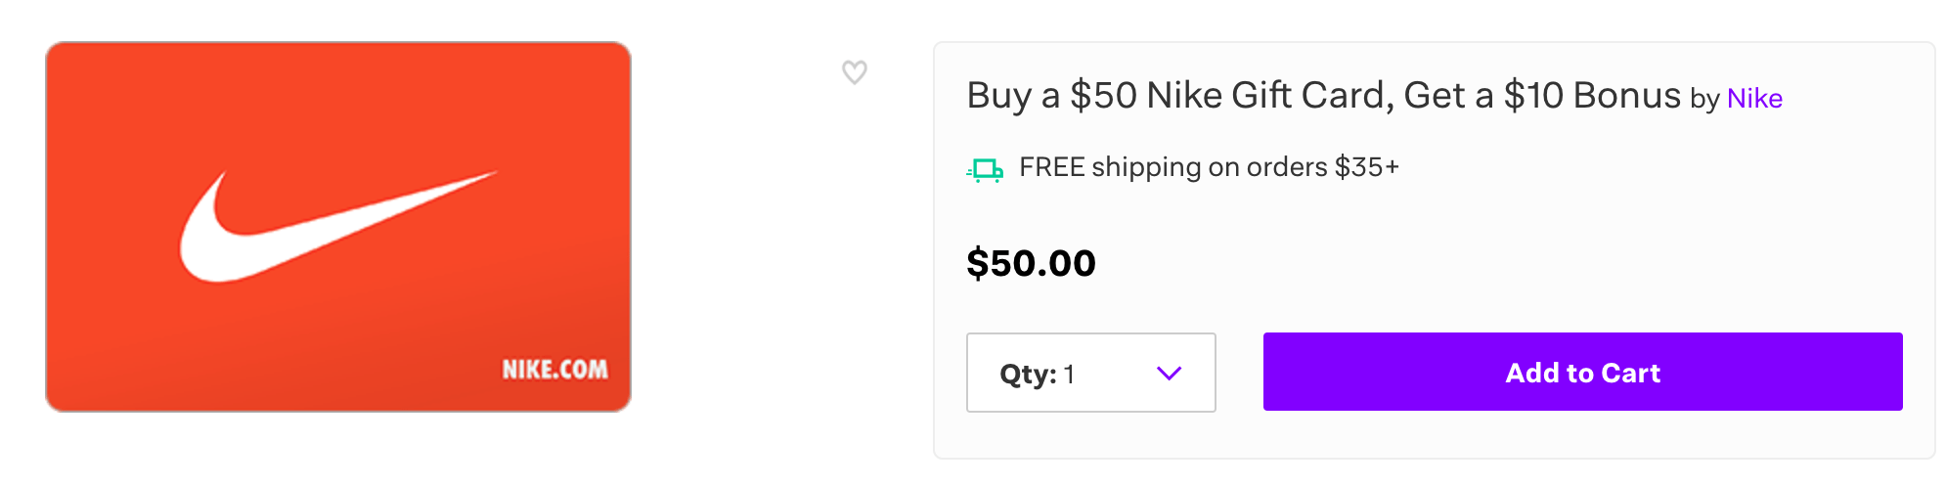1946x487 pixels.
Task: Click the white Nike swoosh logo
Action: click(338, 227)
